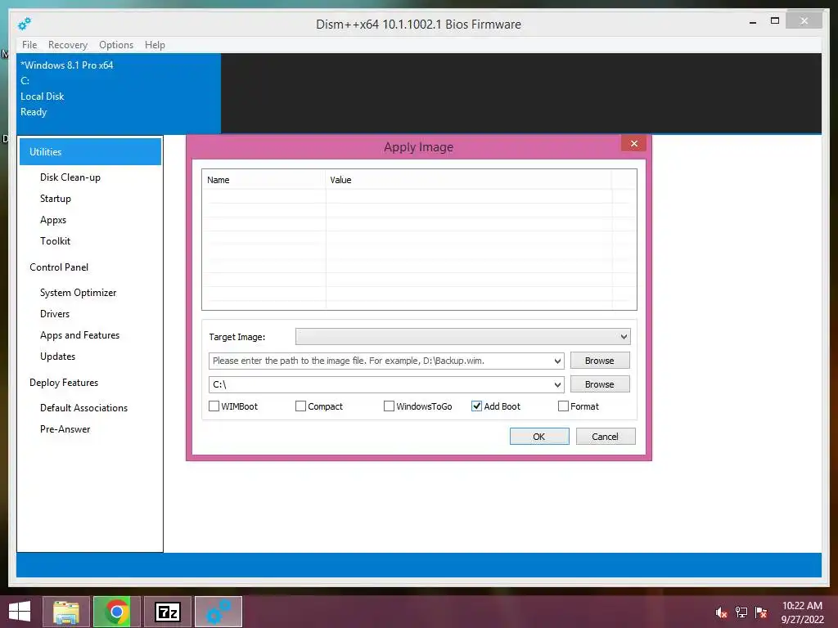The image size is (838, 628).
Task: Open the Recovery menu
Action: [68, 45]
